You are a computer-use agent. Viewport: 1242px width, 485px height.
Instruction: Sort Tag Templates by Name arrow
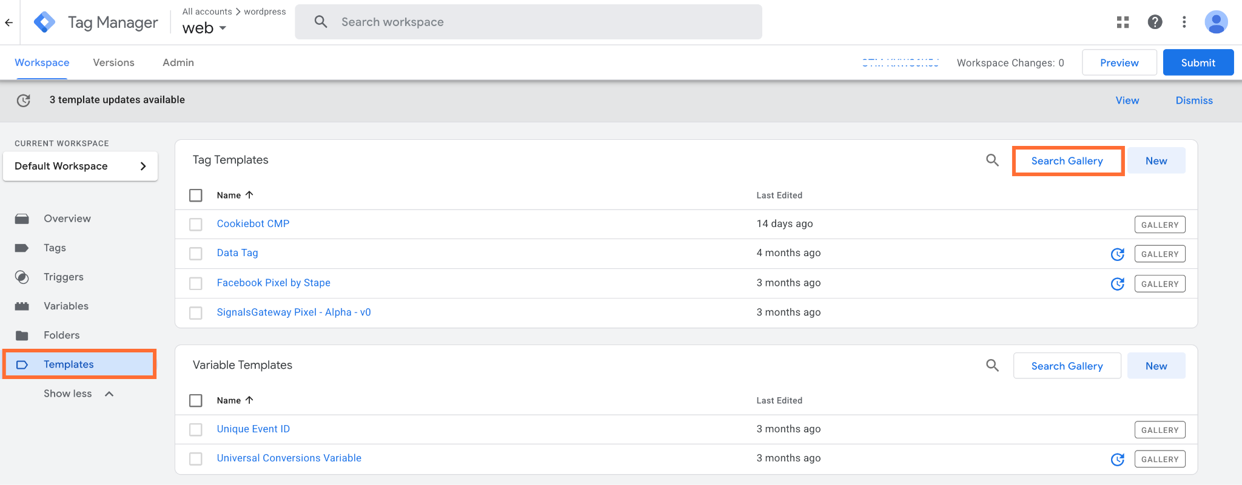click(x=249, y=195)
